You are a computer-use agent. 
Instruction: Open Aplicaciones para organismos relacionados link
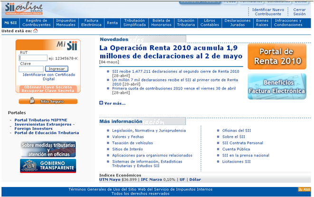click(152, 156)
